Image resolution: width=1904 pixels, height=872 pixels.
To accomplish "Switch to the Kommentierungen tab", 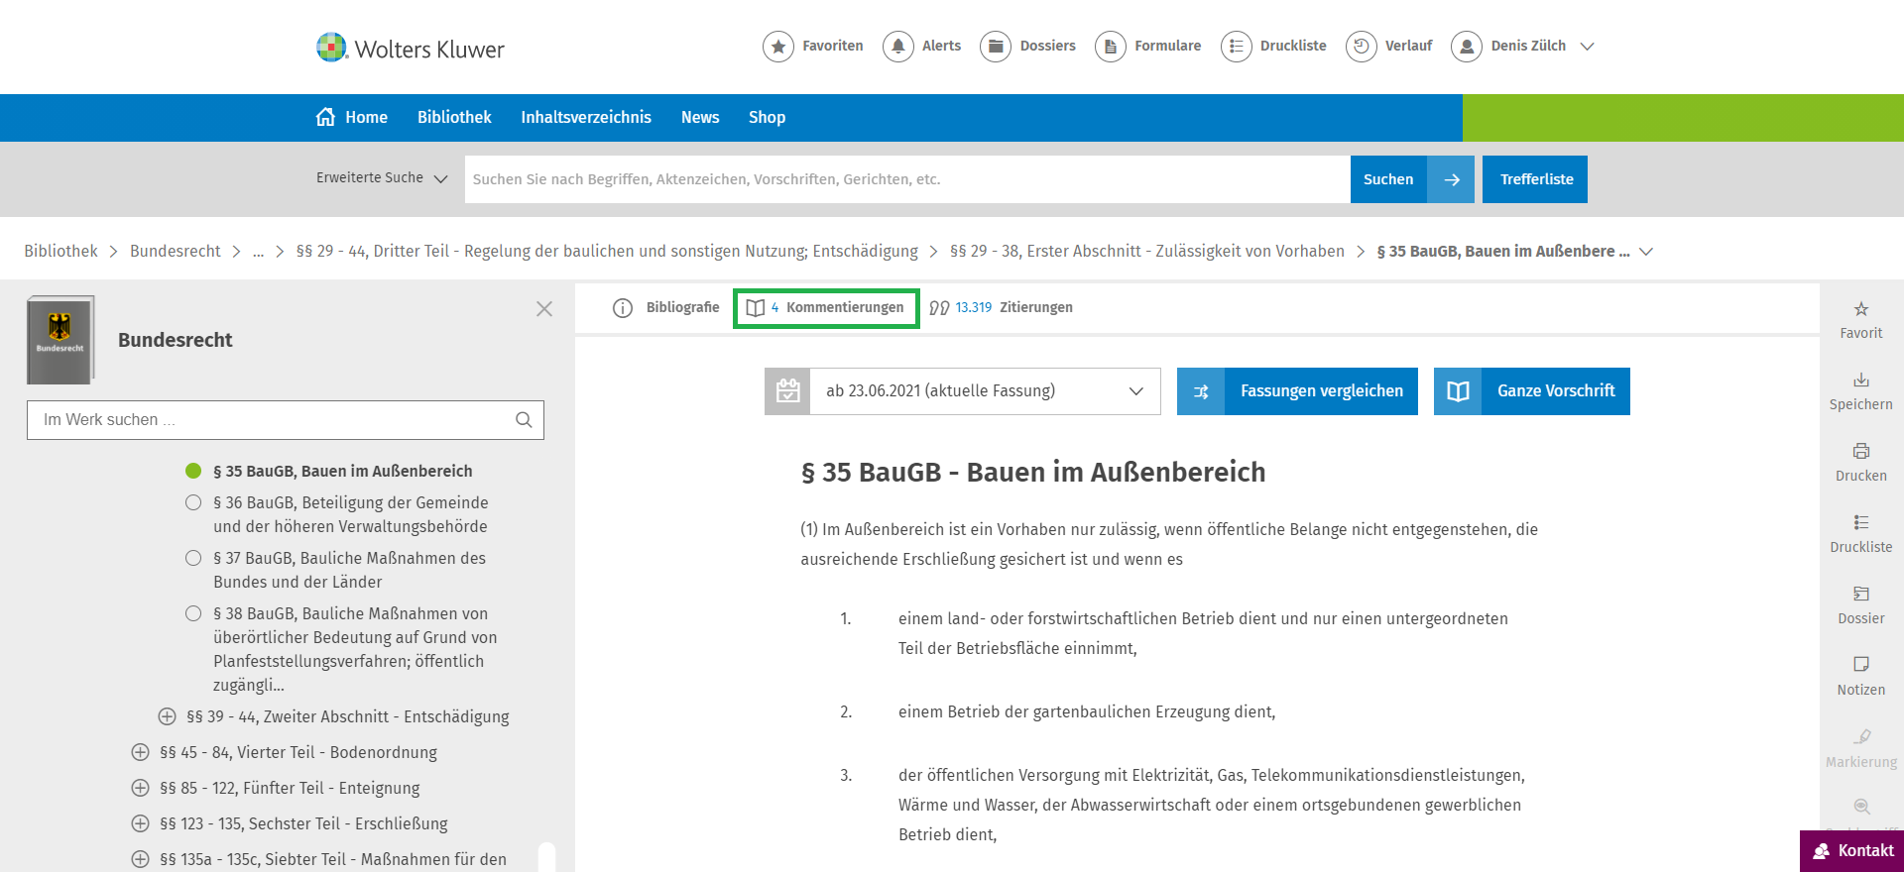I will click(826, 308).
